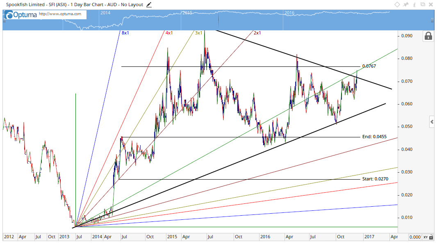This screenshot has height=244, width=437.
Task: Click the 0.0767 level label
Action: pyautogui.click(x=369, y=66)
